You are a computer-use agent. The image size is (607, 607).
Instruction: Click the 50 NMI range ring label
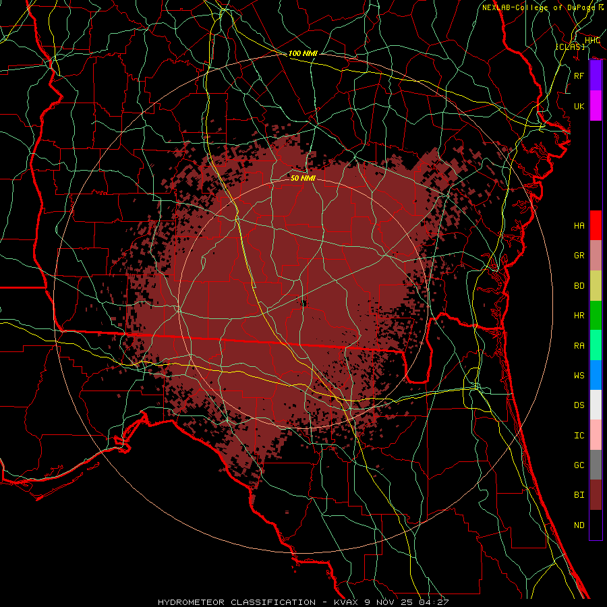click(x=303, y=178)
